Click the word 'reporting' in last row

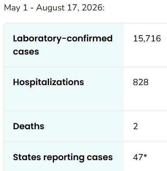point(64,157)
